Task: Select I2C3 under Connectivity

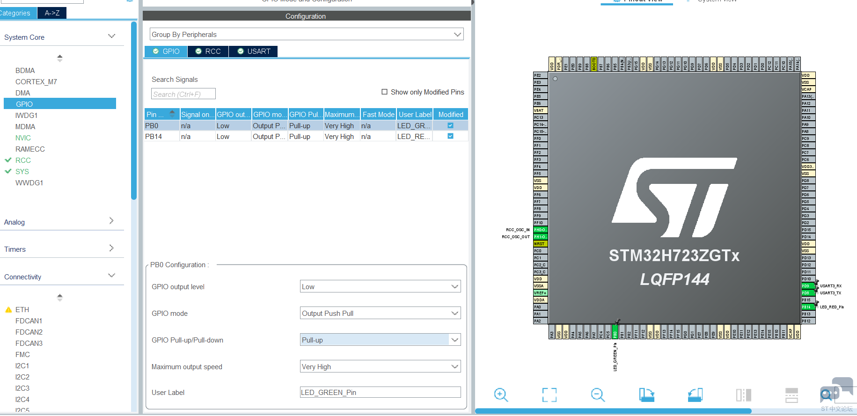Action: [x=22, y=388]
